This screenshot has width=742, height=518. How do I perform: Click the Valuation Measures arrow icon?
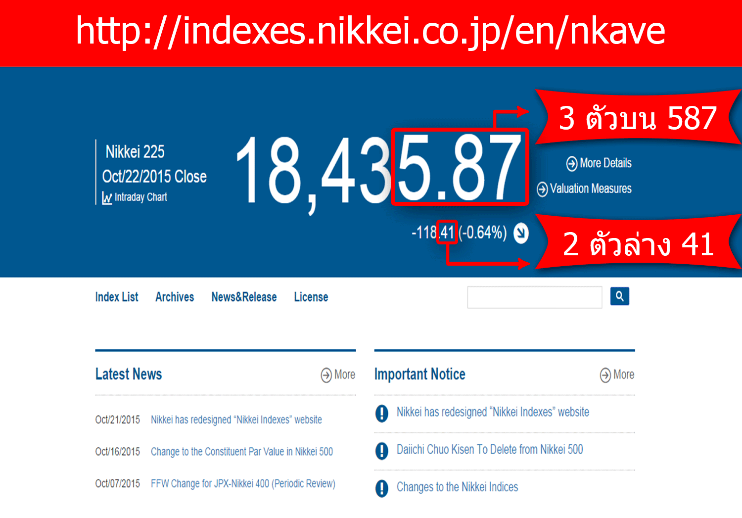[x=542, y=189]
